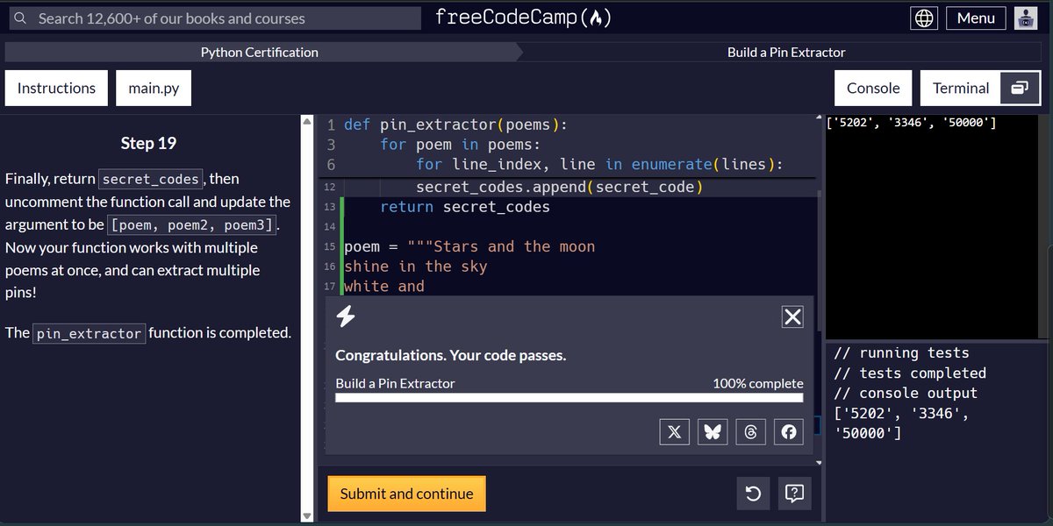Click line starting 'poem = """Stars'
This screenshot has height=526, width=1053.
click(x=469, y=247)
